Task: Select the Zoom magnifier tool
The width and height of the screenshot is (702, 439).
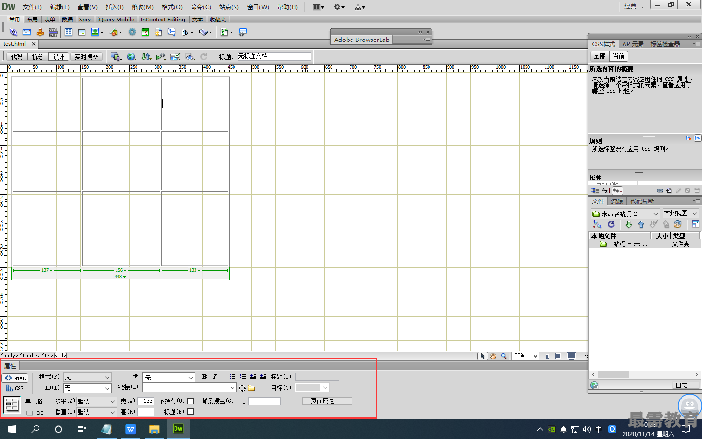Action: (x=504, y=356)
